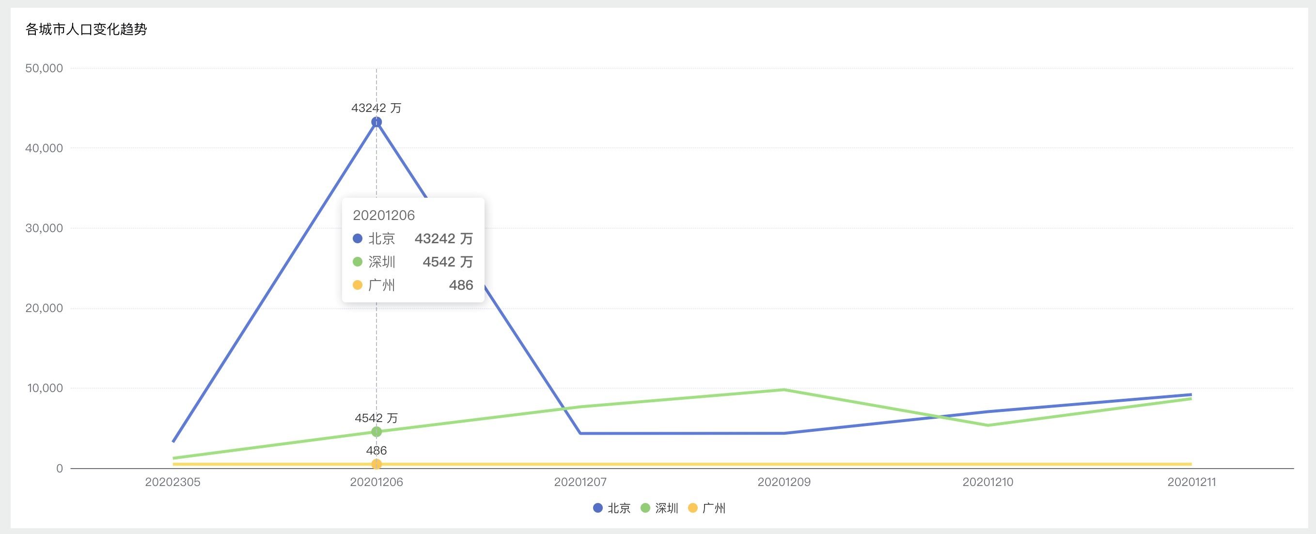
Task: Click the yellow dot beside 广州 in the tooltip
Action: tap(358, 284)
